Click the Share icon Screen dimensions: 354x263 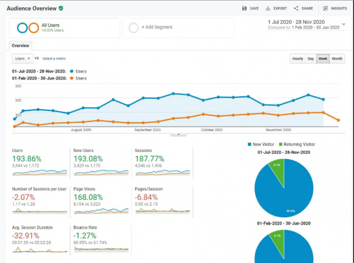(x=296, y=8)
